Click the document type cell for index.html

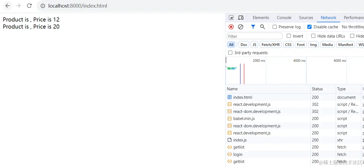[x=348, y=97]
